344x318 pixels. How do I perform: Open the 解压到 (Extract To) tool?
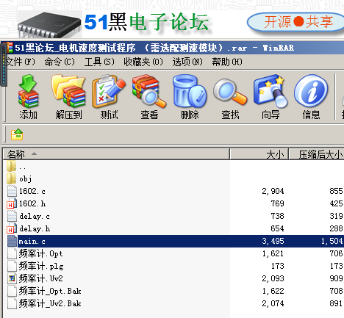(x=68, y=97)
